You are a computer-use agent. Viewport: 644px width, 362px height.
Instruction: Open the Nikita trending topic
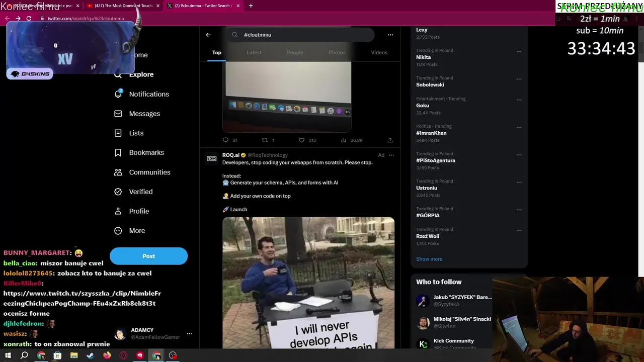click(x=423, y=57)
